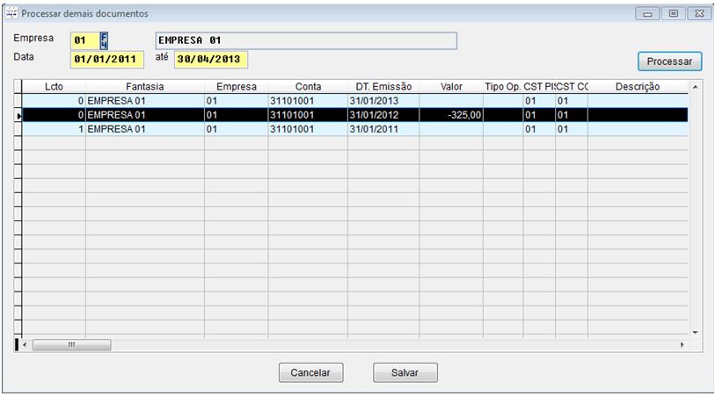Click the Descrição column header
This screenshot has height=396, width=715.
pyautogui.click(x=638, y=86)
